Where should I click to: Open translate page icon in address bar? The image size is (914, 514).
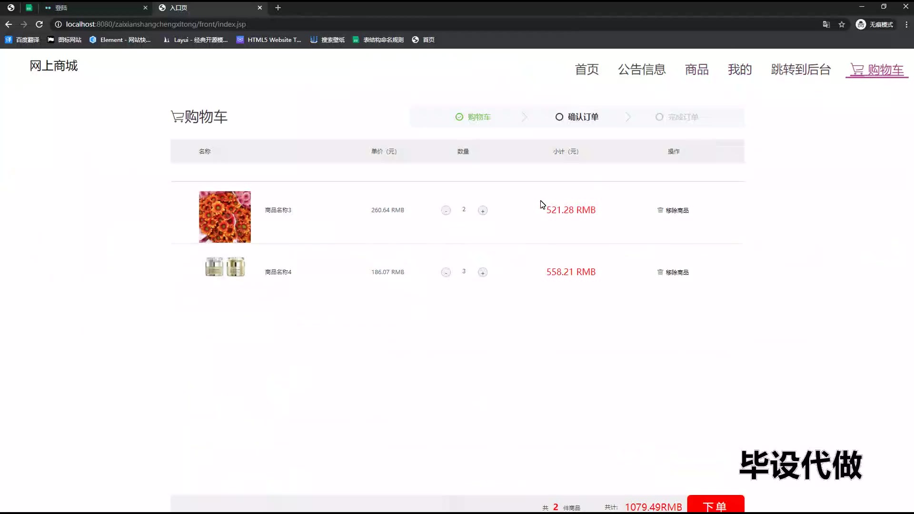(826, 24)
